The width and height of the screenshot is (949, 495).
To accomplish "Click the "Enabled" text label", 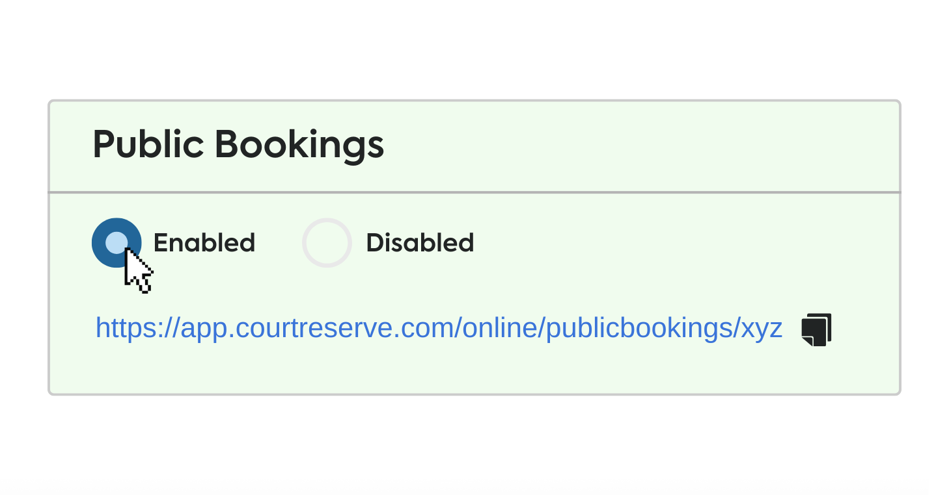I will click(x=204, y=243).
